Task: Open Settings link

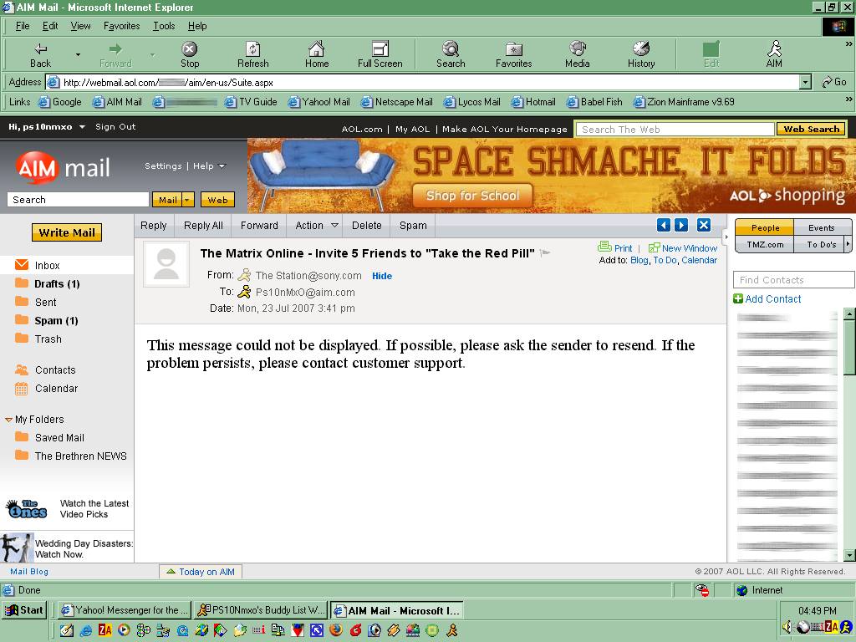Action: coord(163,166)
